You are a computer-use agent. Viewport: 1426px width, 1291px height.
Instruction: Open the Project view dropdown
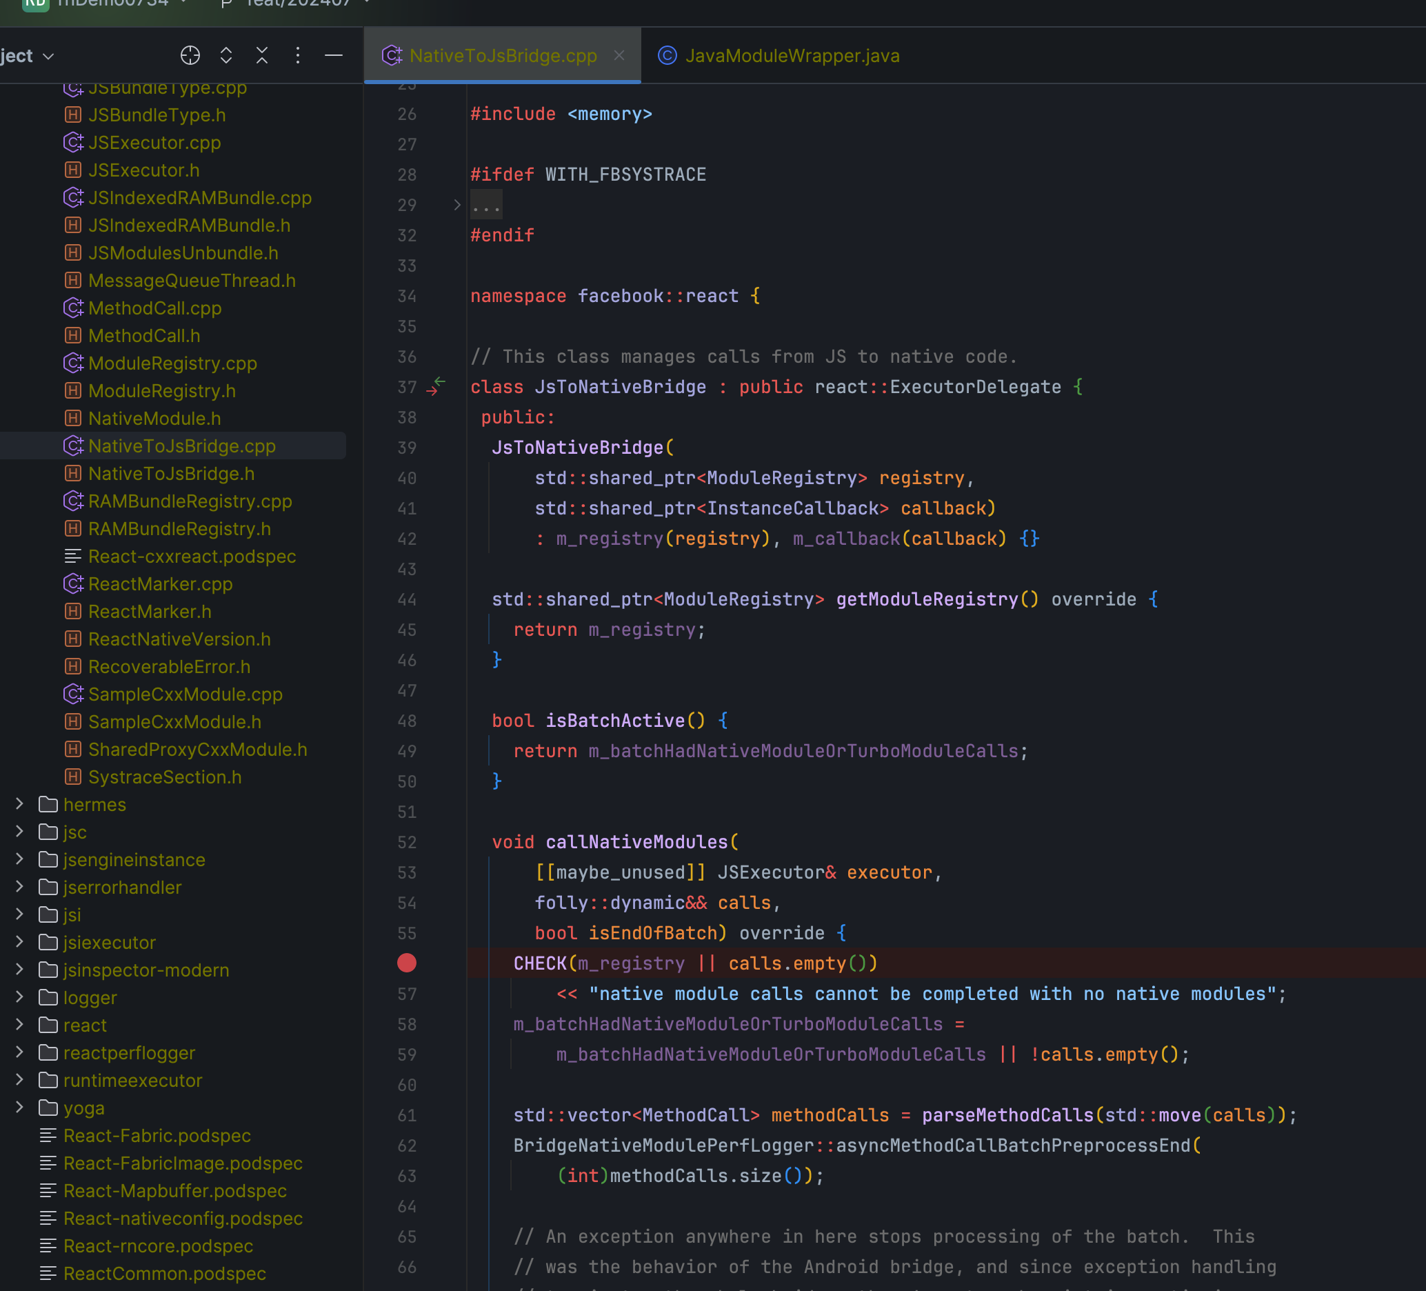[x=27, y=56]
